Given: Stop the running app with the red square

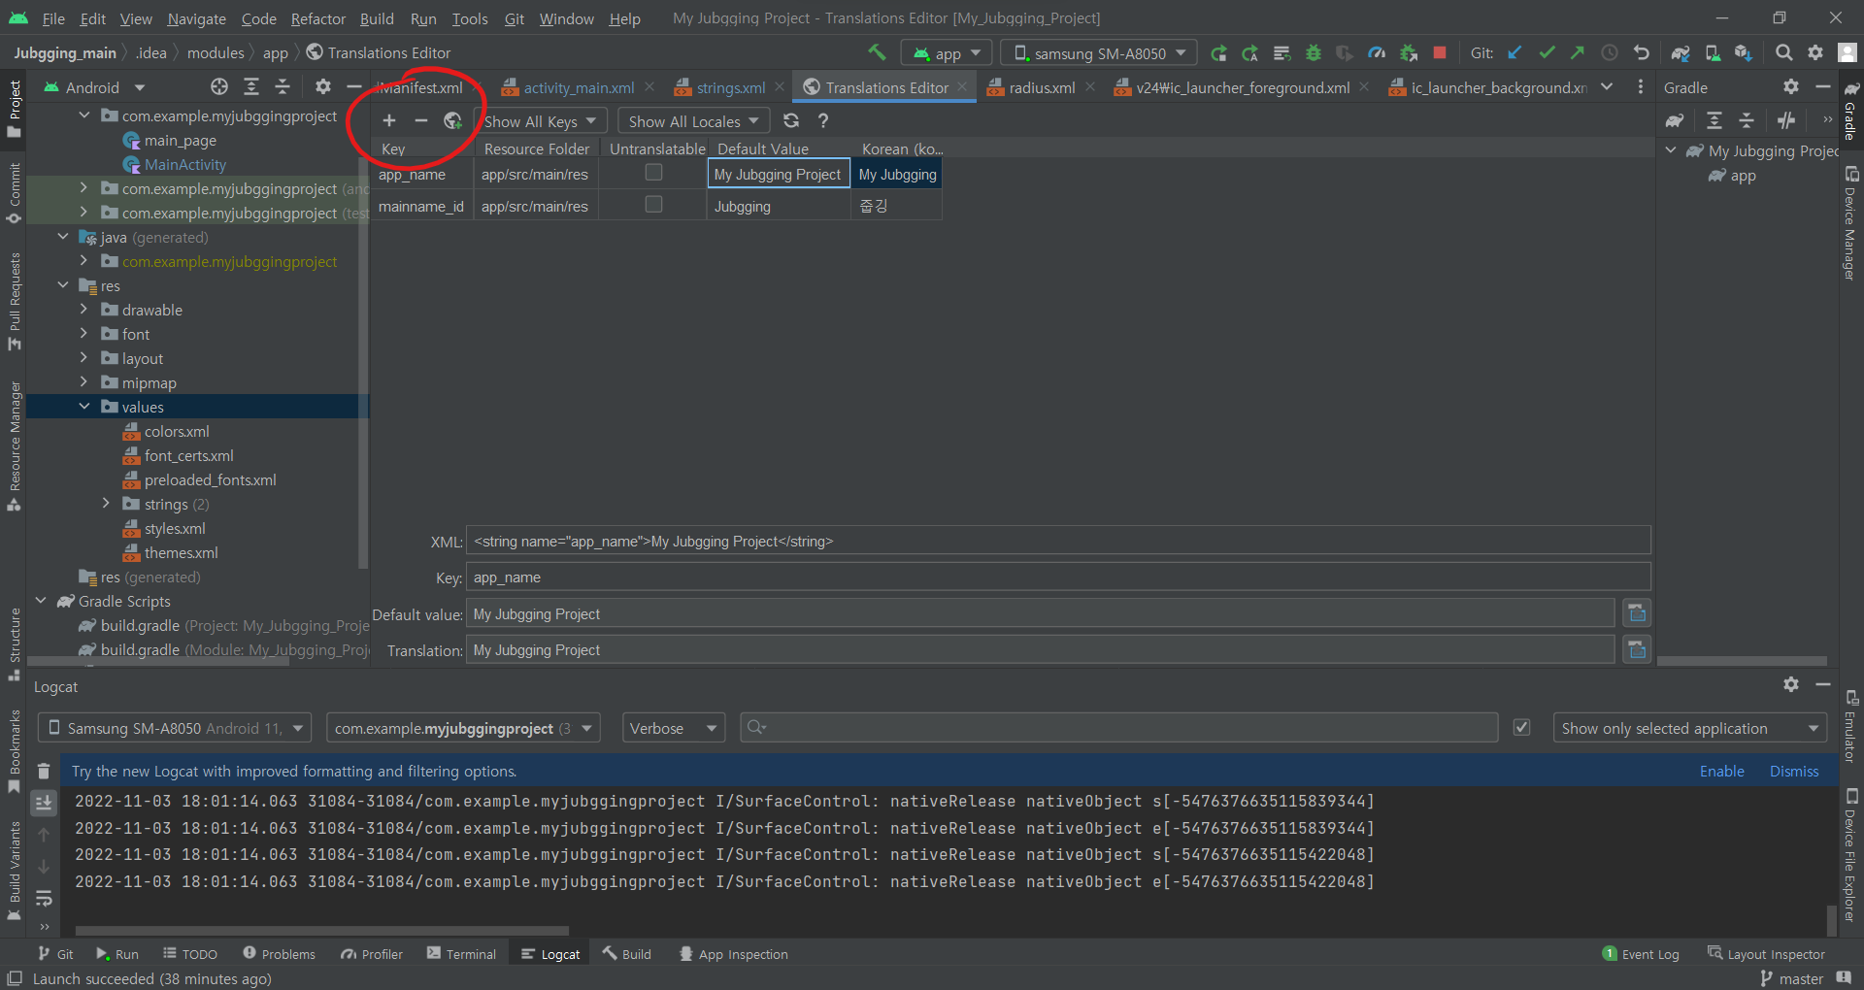Looking at the screenshot, I should [1440, 52].
